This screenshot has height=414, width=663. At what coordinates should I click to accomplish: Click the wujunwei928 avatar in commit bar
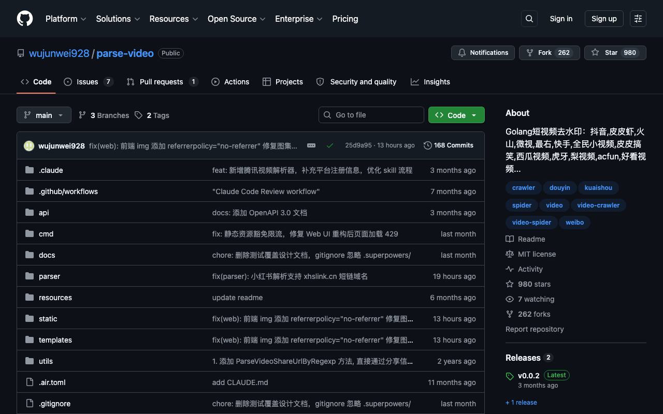point(29,146)
